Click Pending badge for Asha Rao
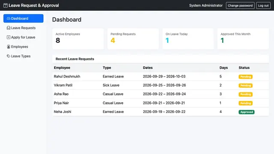This screenshot has width=274, height=154. [x=245, y=94]
